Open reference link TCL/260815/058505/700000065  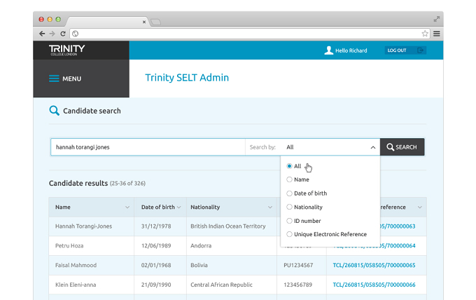tap(374, 266)
